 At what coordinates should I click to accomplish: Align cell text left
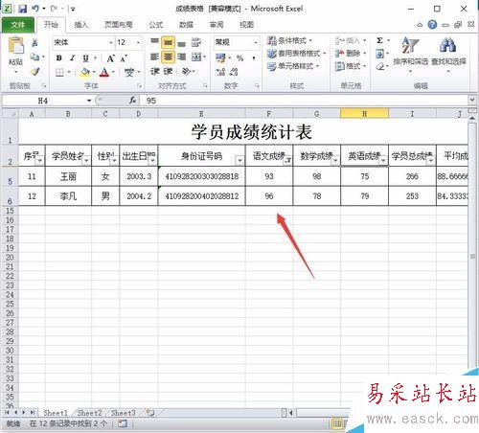point(154,57)
